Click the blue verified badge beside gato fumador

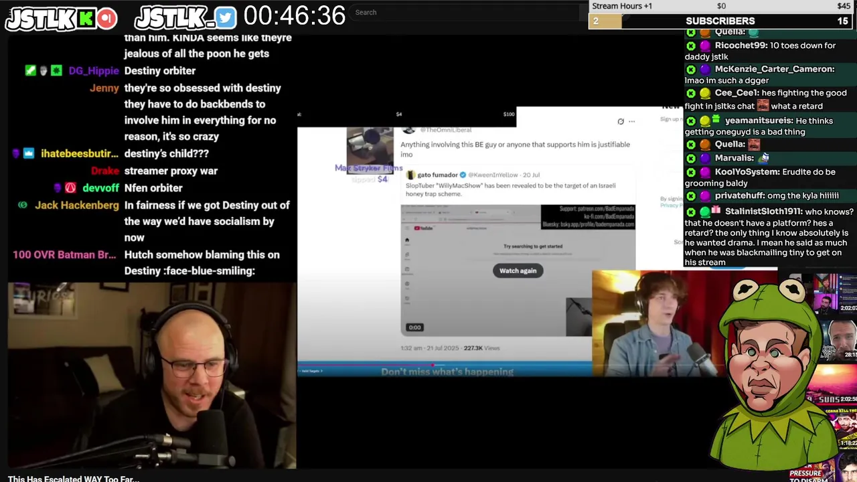462,175
